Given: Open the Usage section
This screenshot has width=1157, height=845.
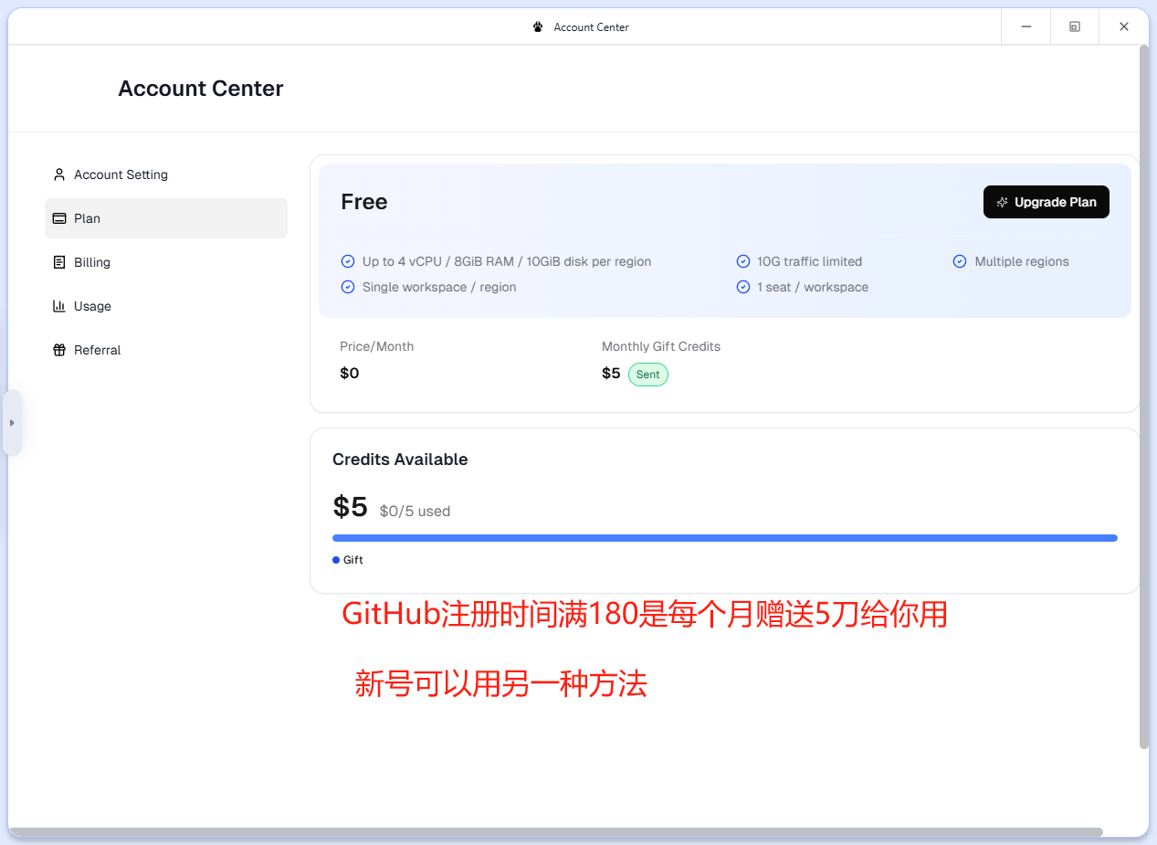Looking at the screenshot, I should click(92, 306).
